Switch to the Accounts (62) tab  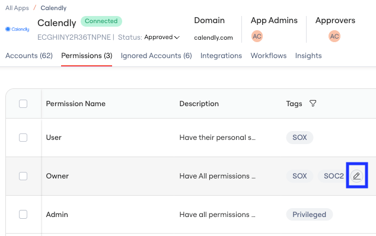tap(29, 56)
